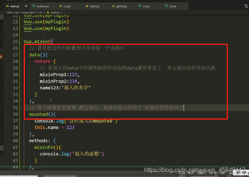Click methods: { on line 40
249x177 pixels.
pyautogui.click(x=42, y=141)
